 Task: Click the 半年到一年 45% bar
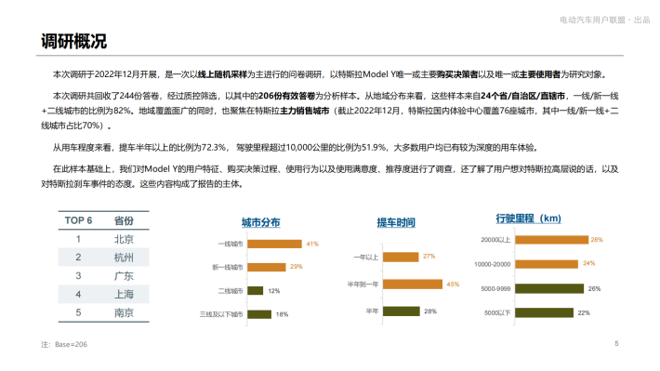click(x=413, y=284)
